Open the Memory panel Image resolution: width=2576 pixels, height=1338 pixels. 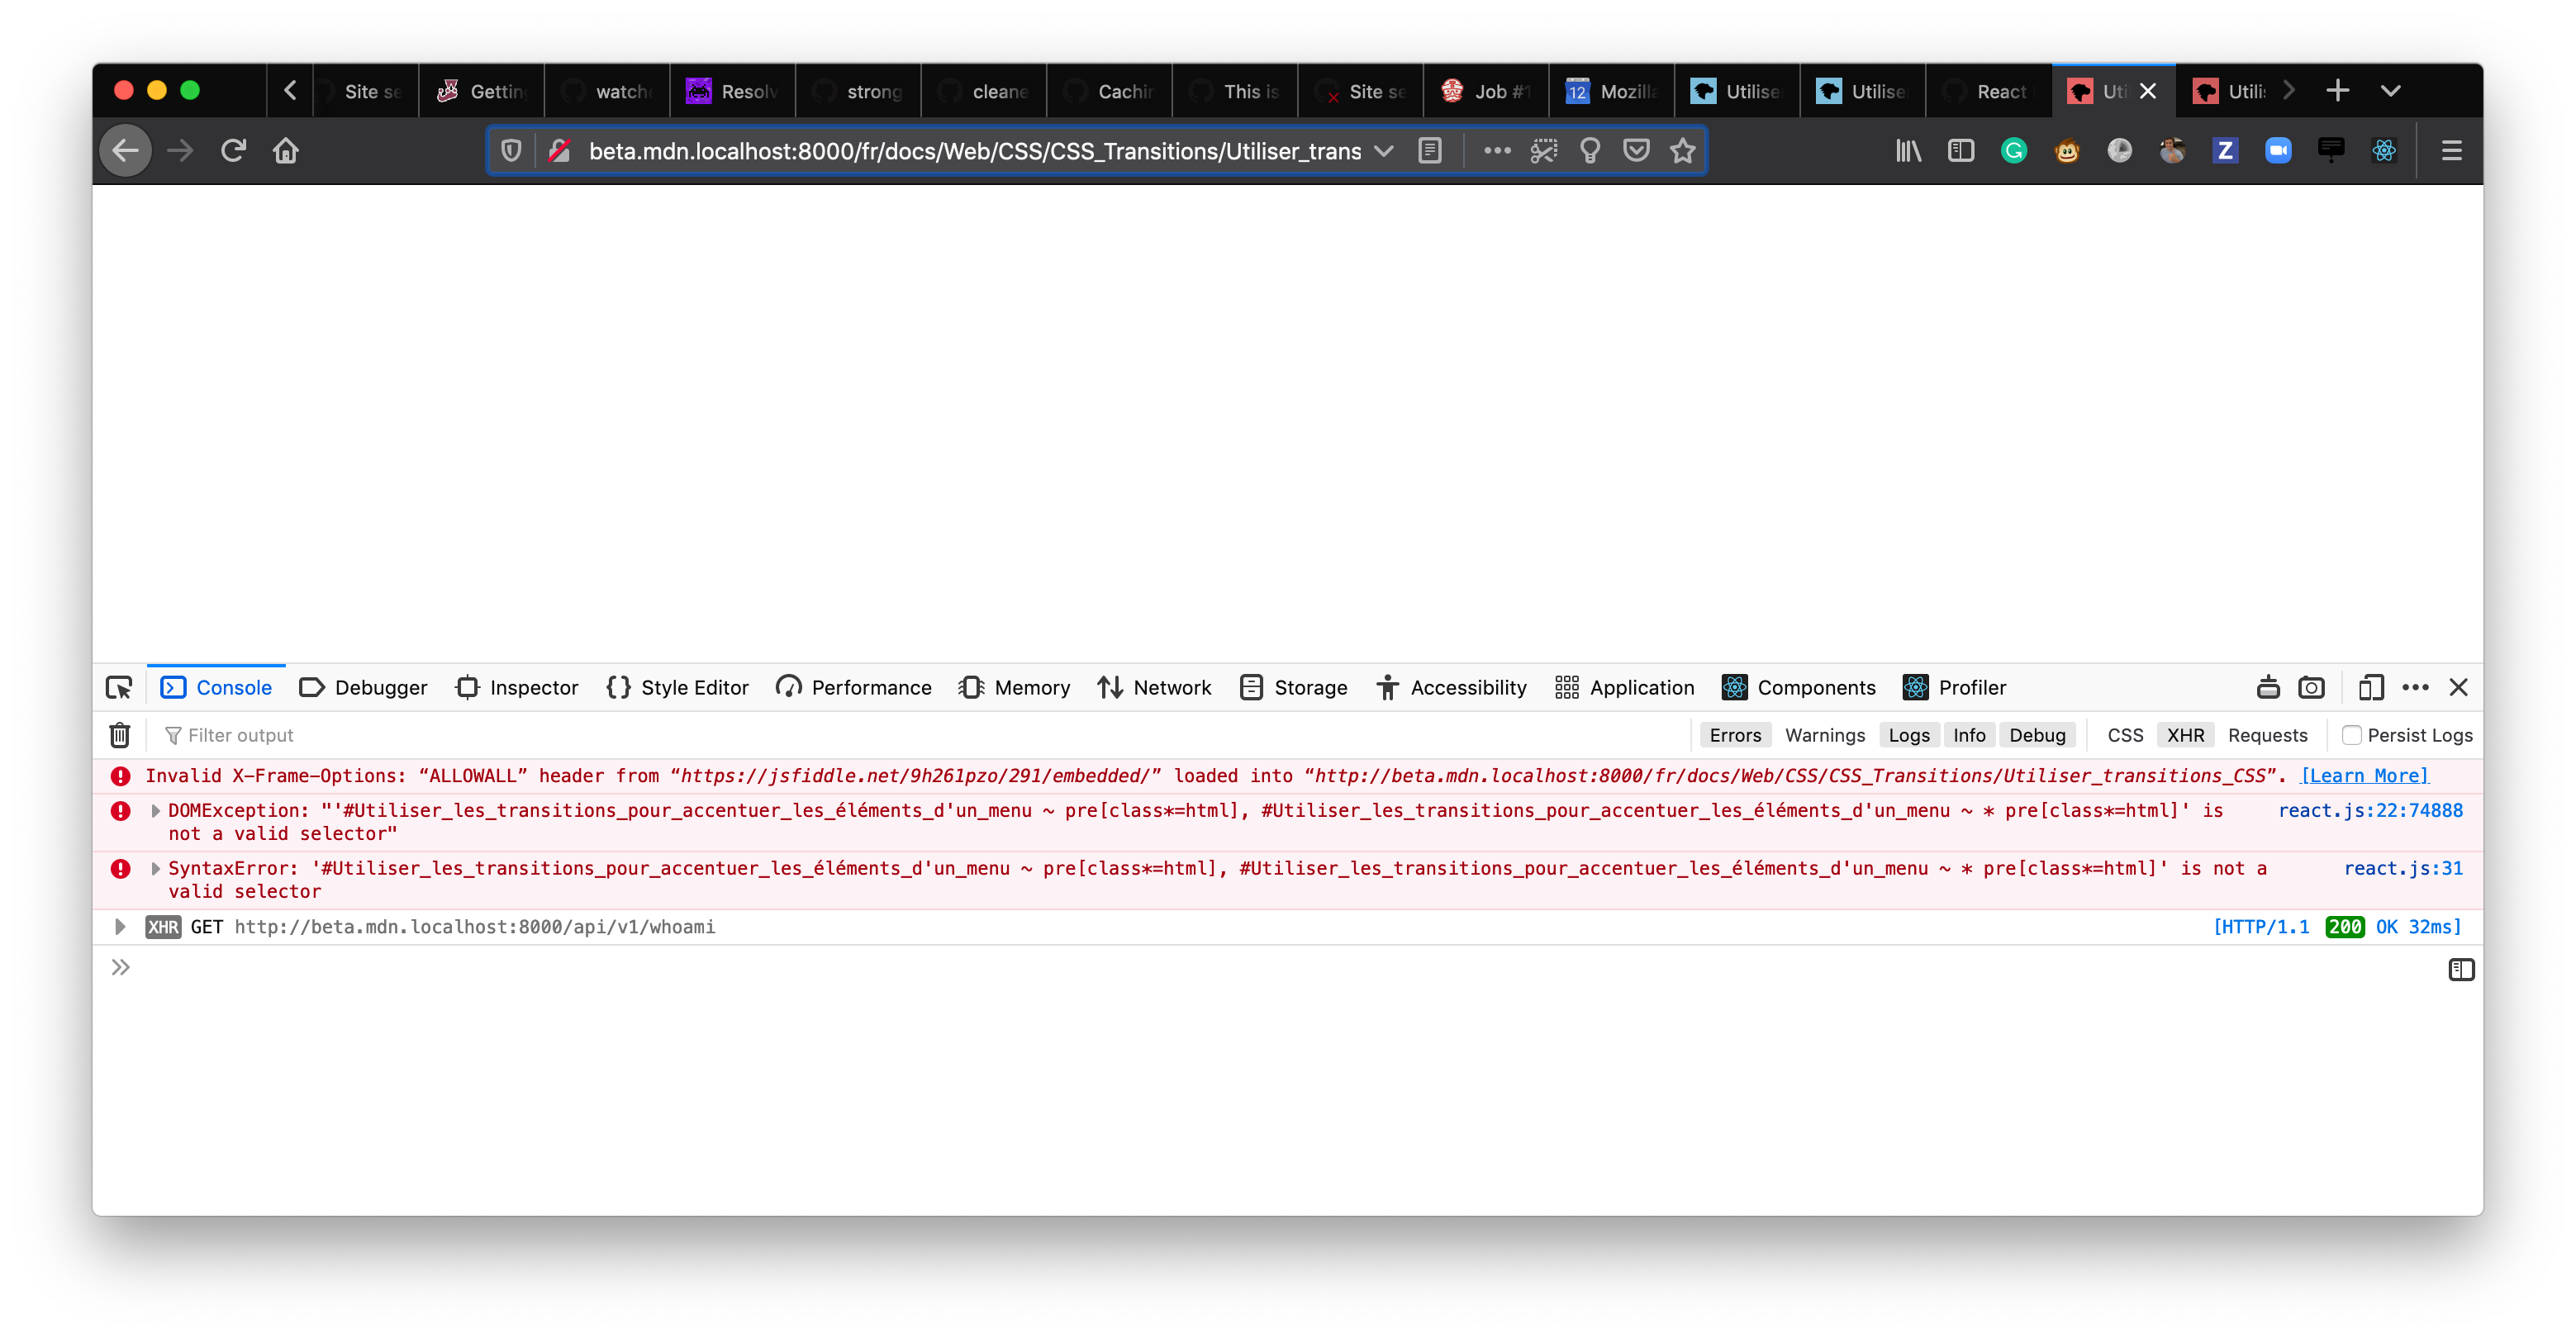[1014, 687]
